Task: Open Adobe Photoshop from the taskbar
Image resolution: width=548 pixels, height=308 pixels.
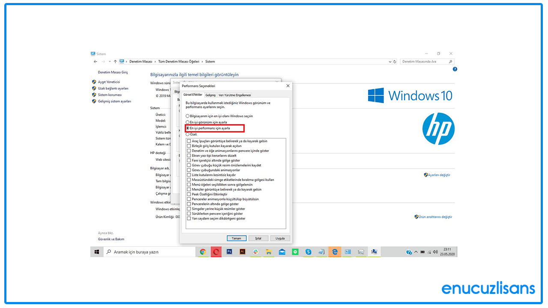Action: [x=229, y=252]
